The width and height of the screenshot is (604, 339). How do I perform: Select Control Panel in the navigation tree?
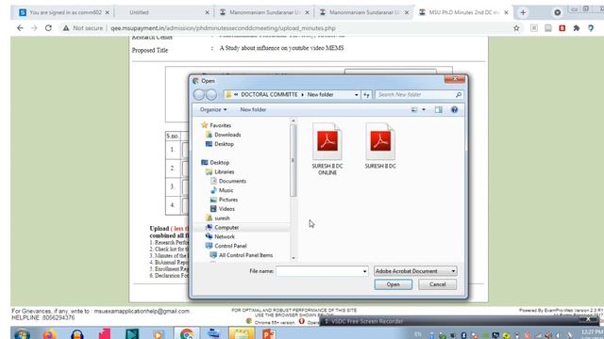(x=230, y=246)
